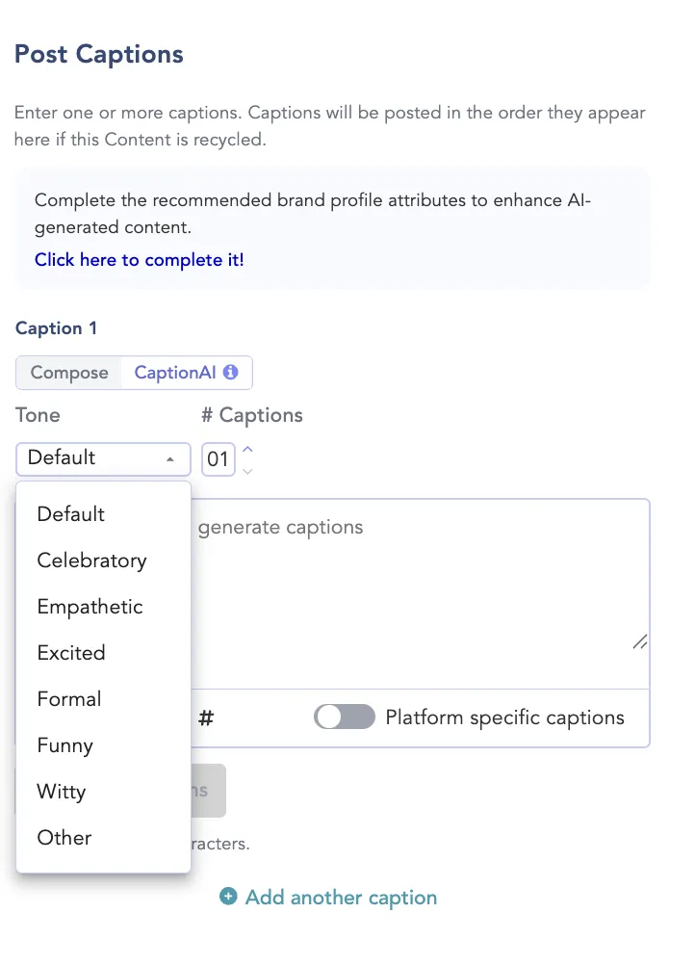This screenshot has width=695, height=965.
Task: Click the Add another caption link
Action: pyautogui.click(x=341, y=898)
